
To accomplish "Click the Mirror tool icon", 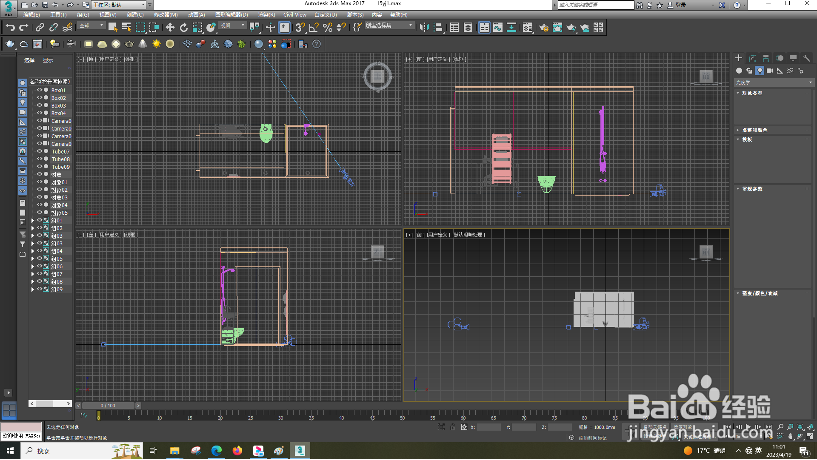I will coord(424,28).
